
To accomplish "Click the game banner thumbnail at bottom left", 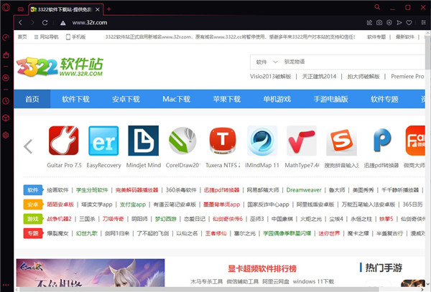I will (x=91, y=273).
